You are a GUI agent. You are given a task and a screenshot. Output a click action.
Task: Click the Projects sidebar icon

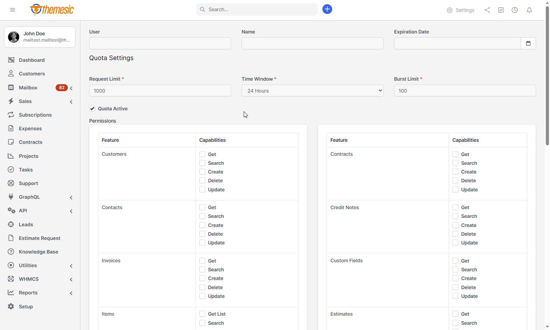point(11,156)
